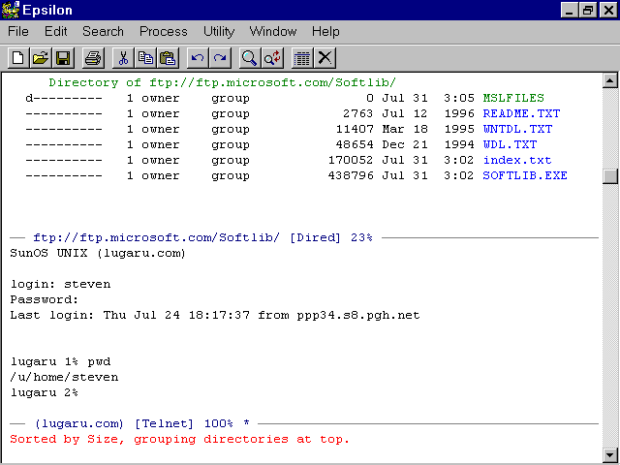Viewport: 620px width, 465px height.
Task: Click the '/u/home/steven' output line
Action: click(64, 377)
